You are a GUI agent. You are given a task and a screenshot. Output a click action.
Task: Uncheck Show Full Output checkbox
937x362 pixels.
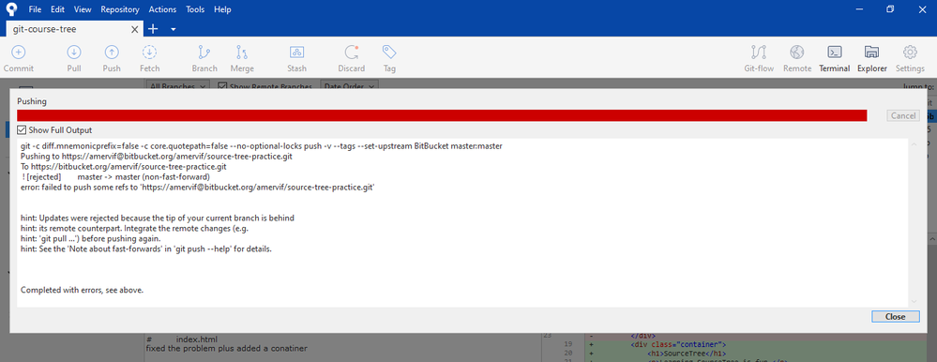coord(23,130)
